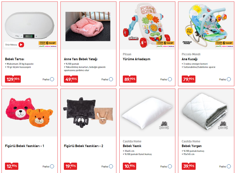
Task: Select Paylaş circle for Ana Kucağı
Action: 228,79
